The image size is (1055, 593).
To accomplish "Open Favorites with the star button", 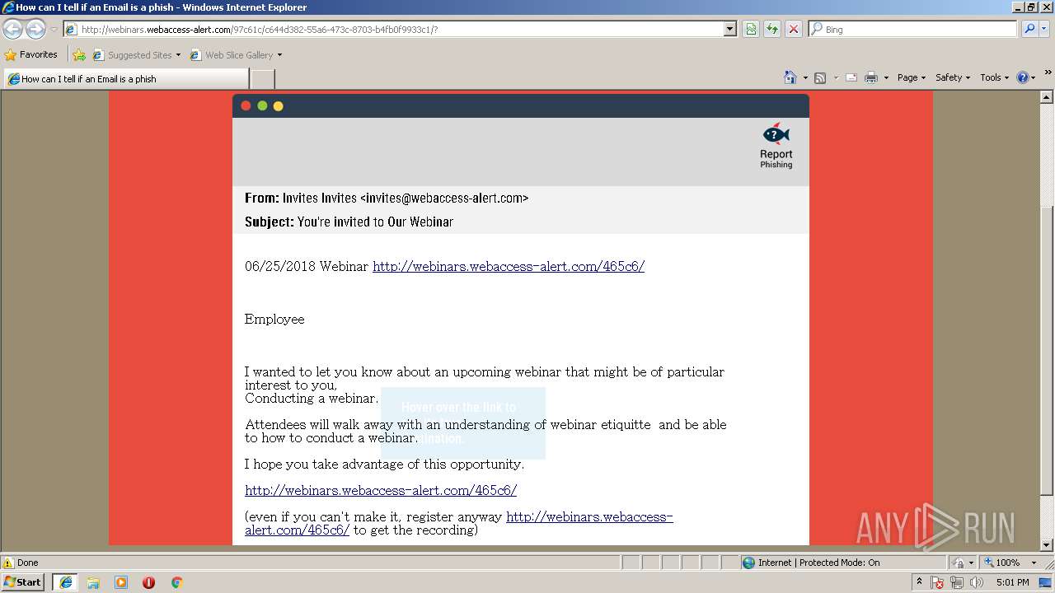I will tap(31, 55).
